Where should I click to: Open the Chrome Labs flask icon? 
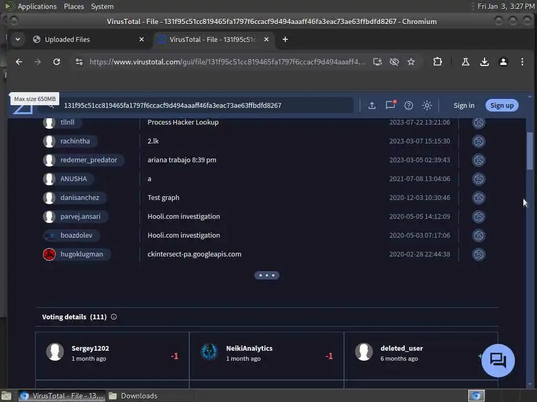pos(466,62)
